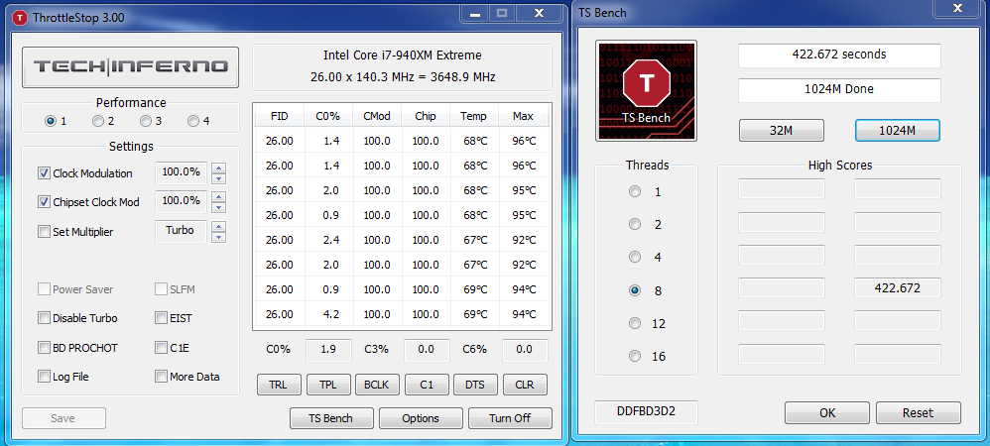Uncheck the Clock Modulation checkbox
The image size is (990, 446).
click(x=45, y=172)
